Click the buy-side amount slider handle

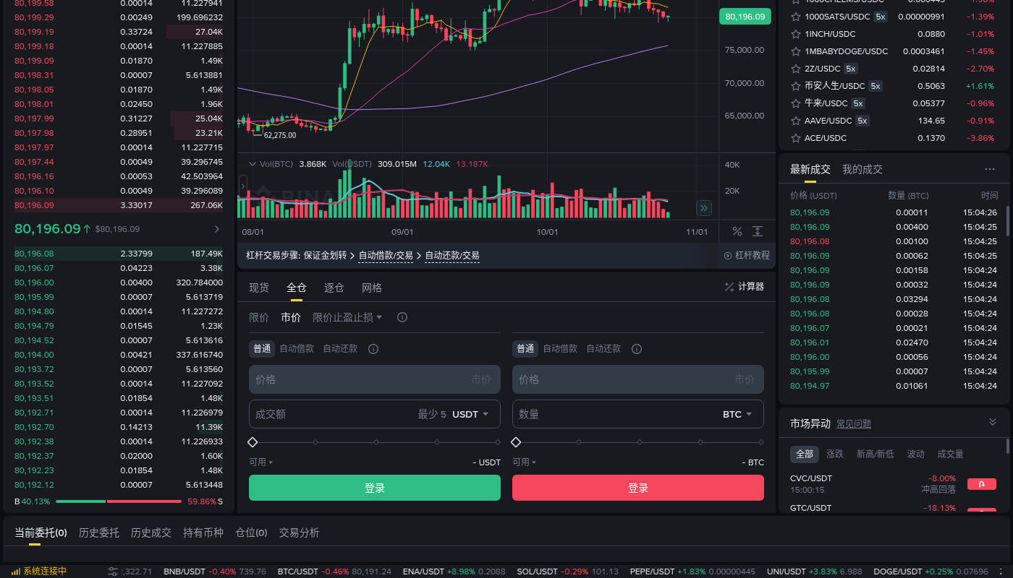tap(253, 441)
